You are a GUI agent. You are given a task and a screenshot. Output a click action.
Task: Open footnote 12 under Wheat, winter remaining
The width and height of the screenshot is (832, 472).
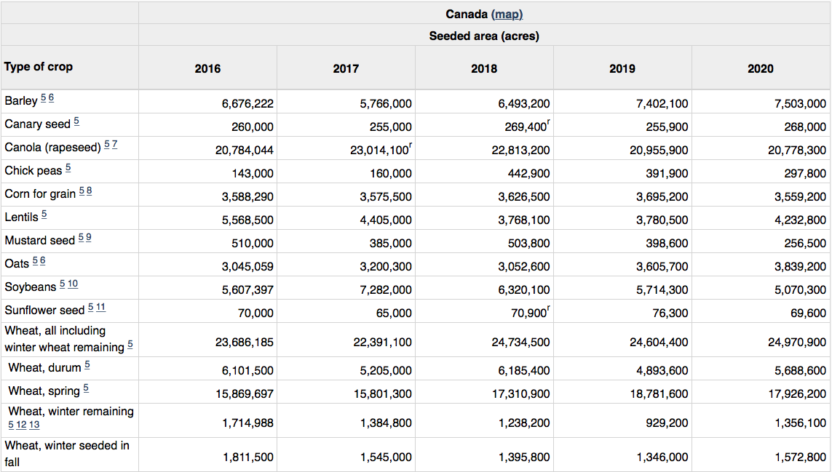point(21,425)
